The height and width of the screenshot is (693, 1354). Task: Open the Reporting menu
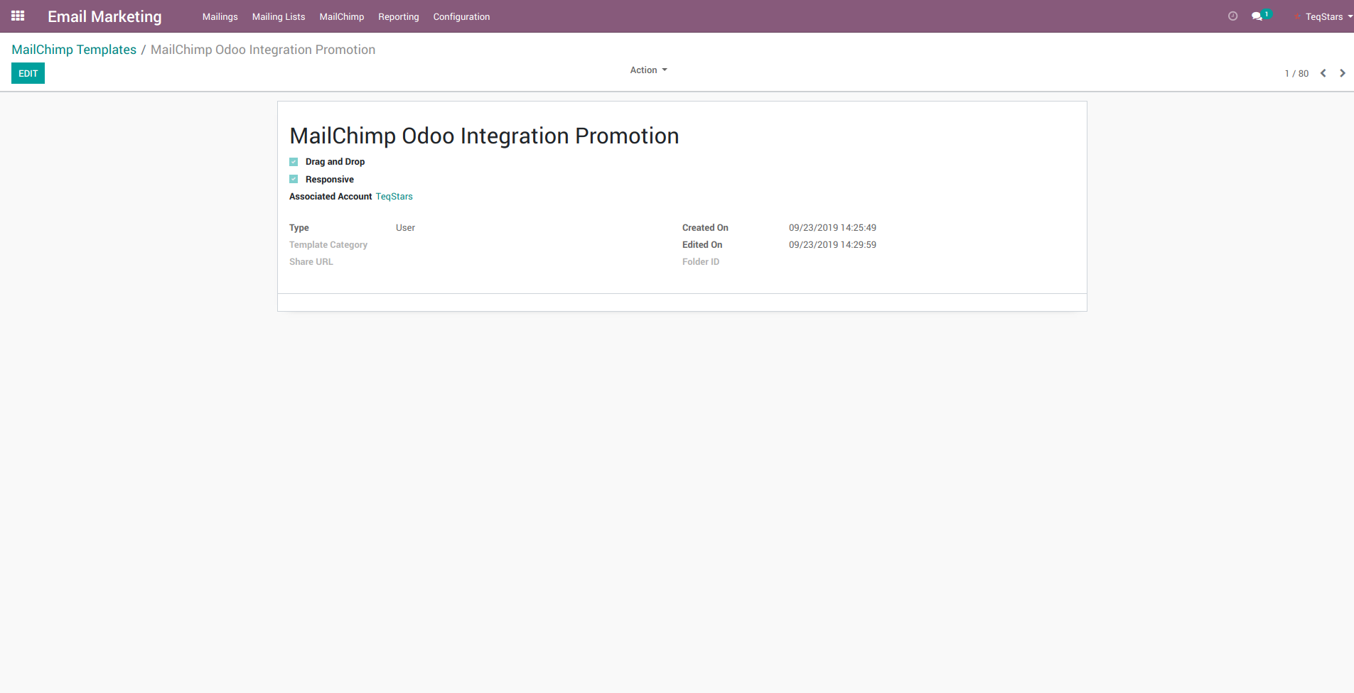(398, 16)
